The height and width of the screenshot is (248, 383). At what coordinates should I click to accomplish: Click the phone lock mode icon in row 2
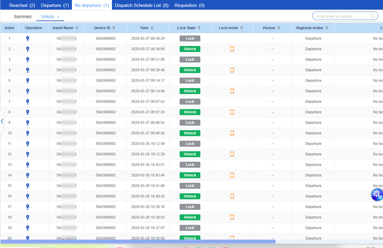click(232, 49)
